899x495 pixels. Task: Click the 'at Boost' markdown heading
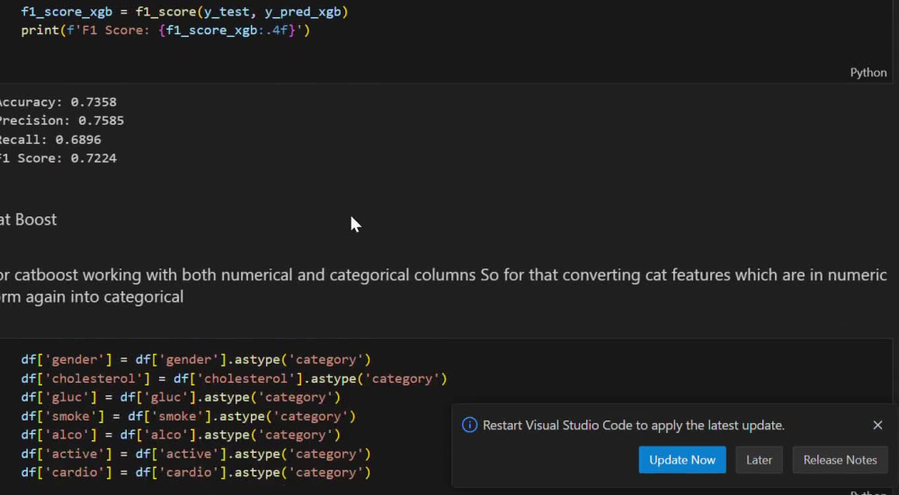[x=28, y=219]
